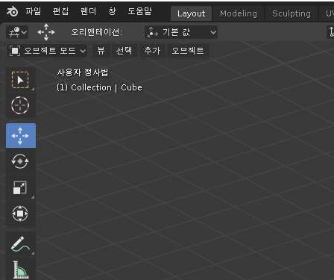Viewport: 334px width, 280px height.
Task: Switch to the Sculpting workspace tab
Action: tap(292, 13)
